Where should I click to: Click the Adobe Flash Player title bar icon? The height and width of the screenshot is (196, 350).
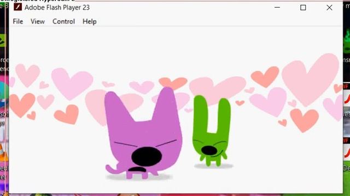(x=18, y=7)
